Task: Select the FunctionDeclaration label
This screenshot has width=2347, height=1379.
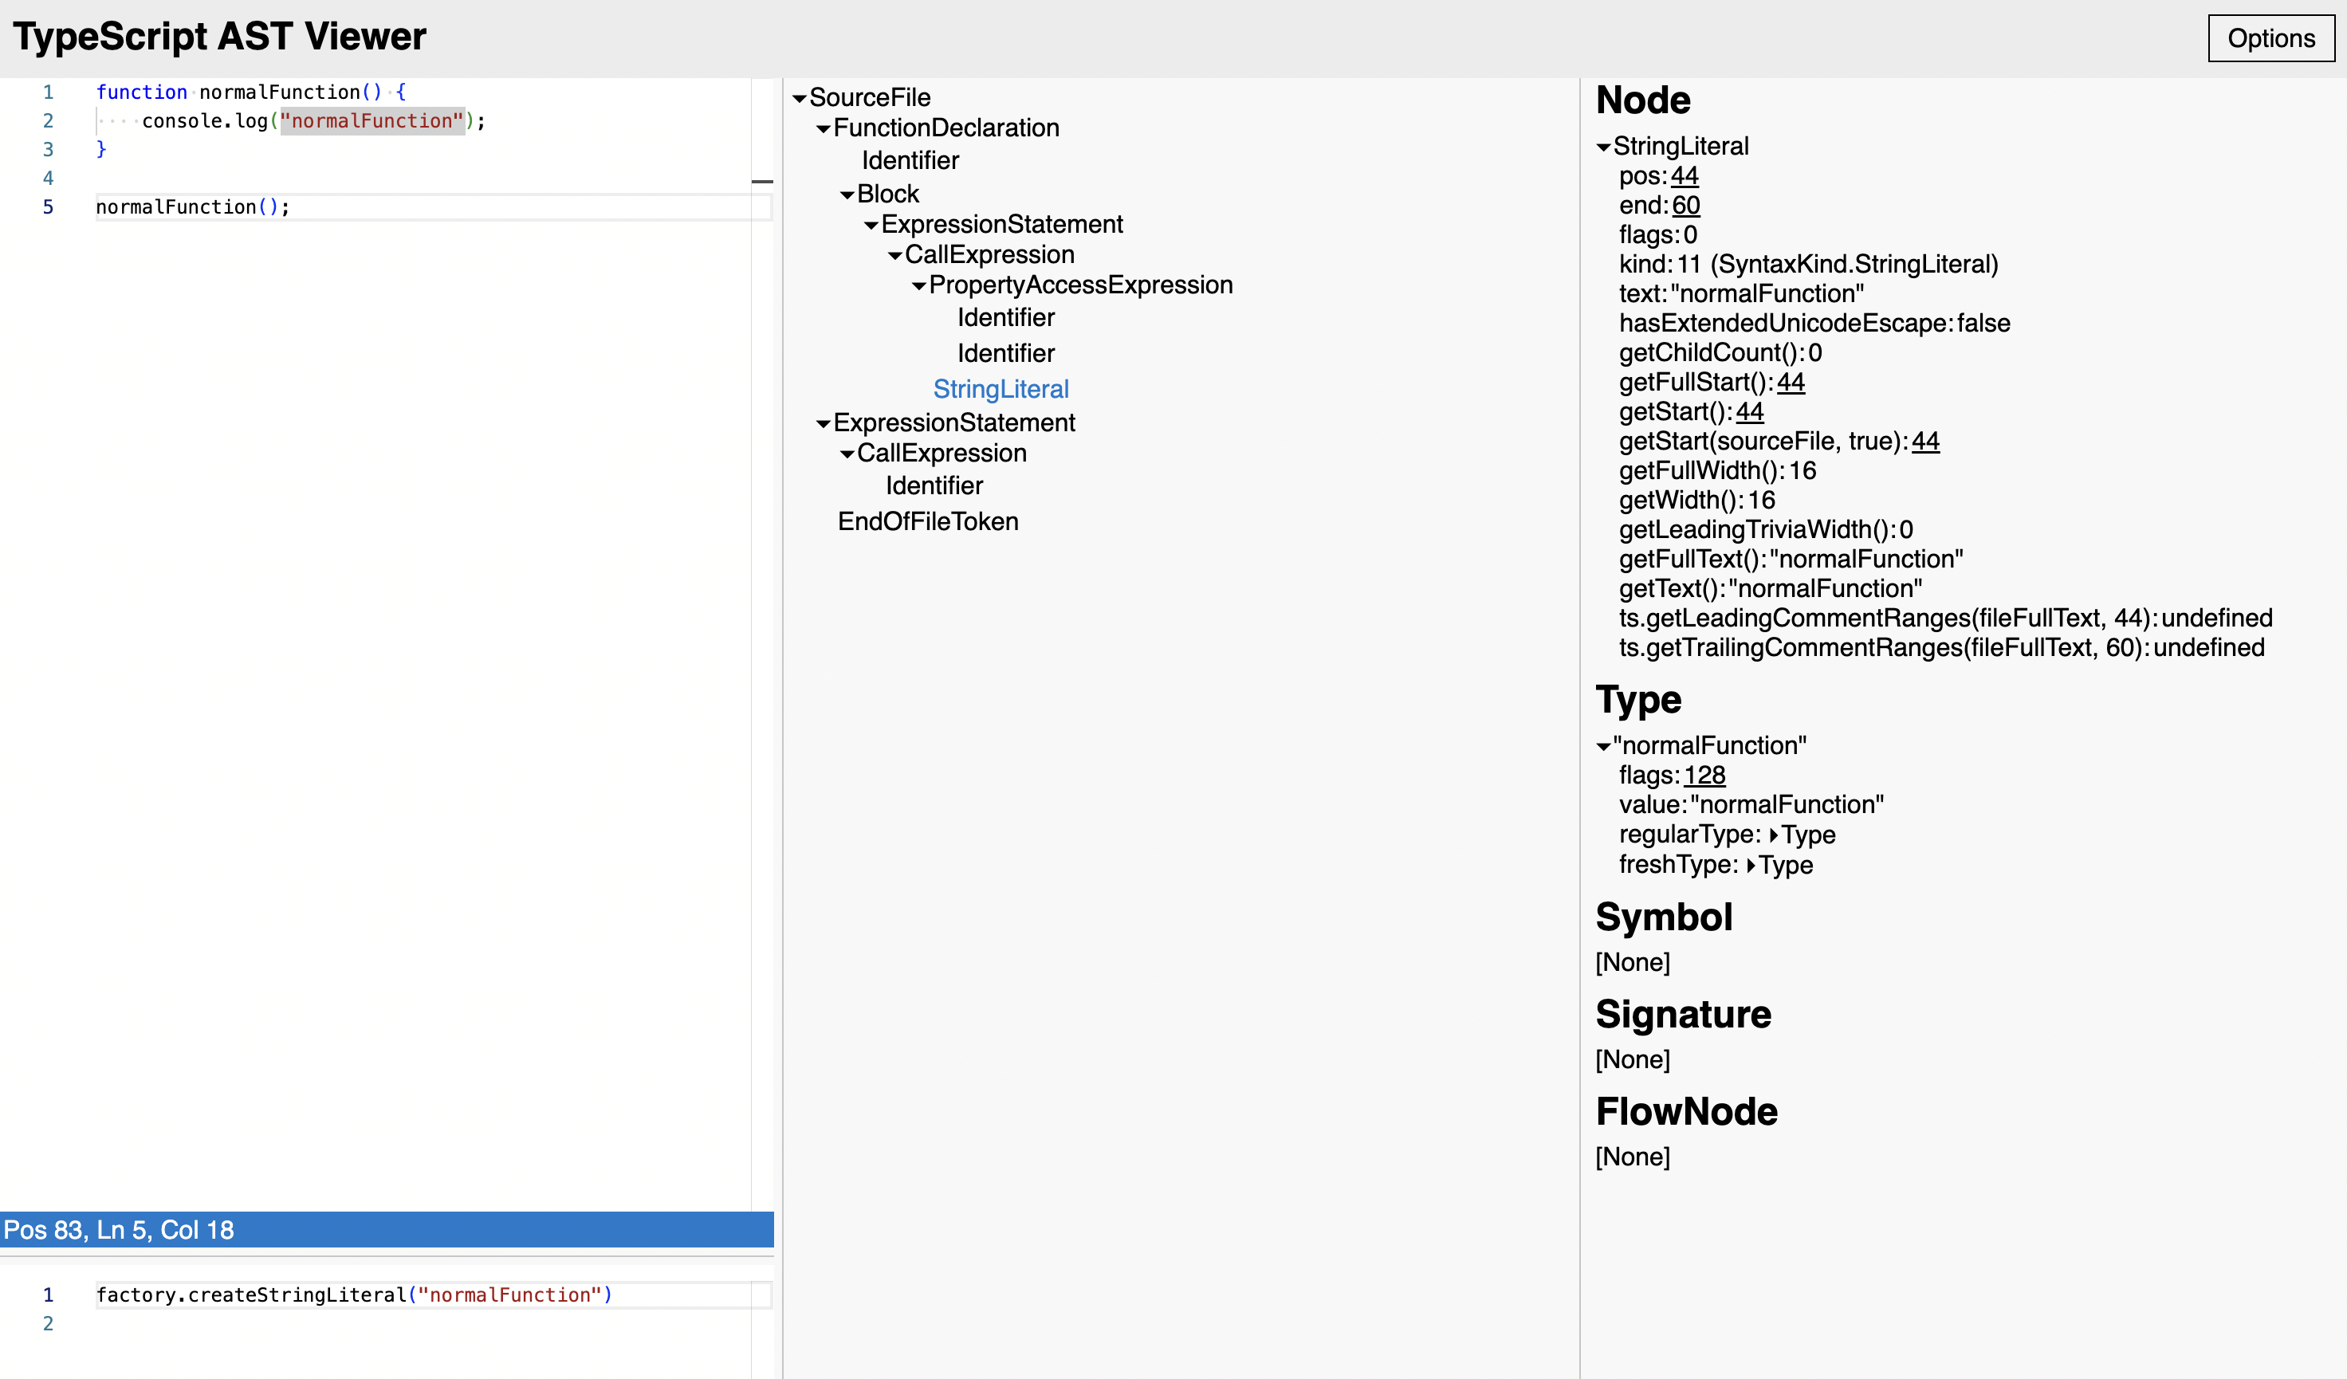Action: (946, 128)
